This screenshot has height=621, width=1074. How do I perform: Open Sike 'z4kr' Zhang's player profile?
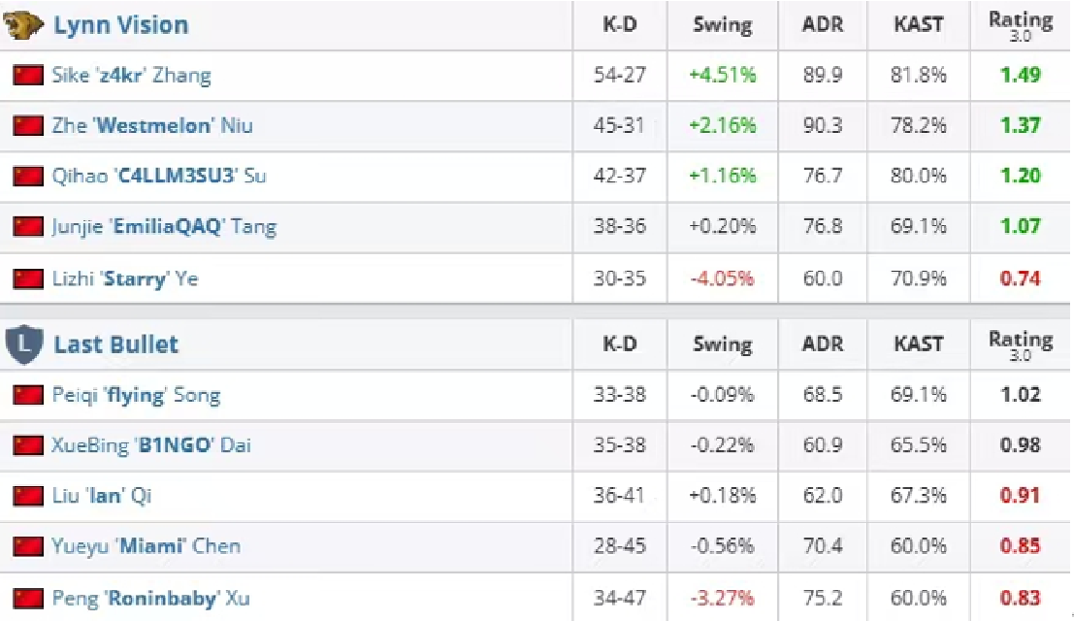(132, 75)
